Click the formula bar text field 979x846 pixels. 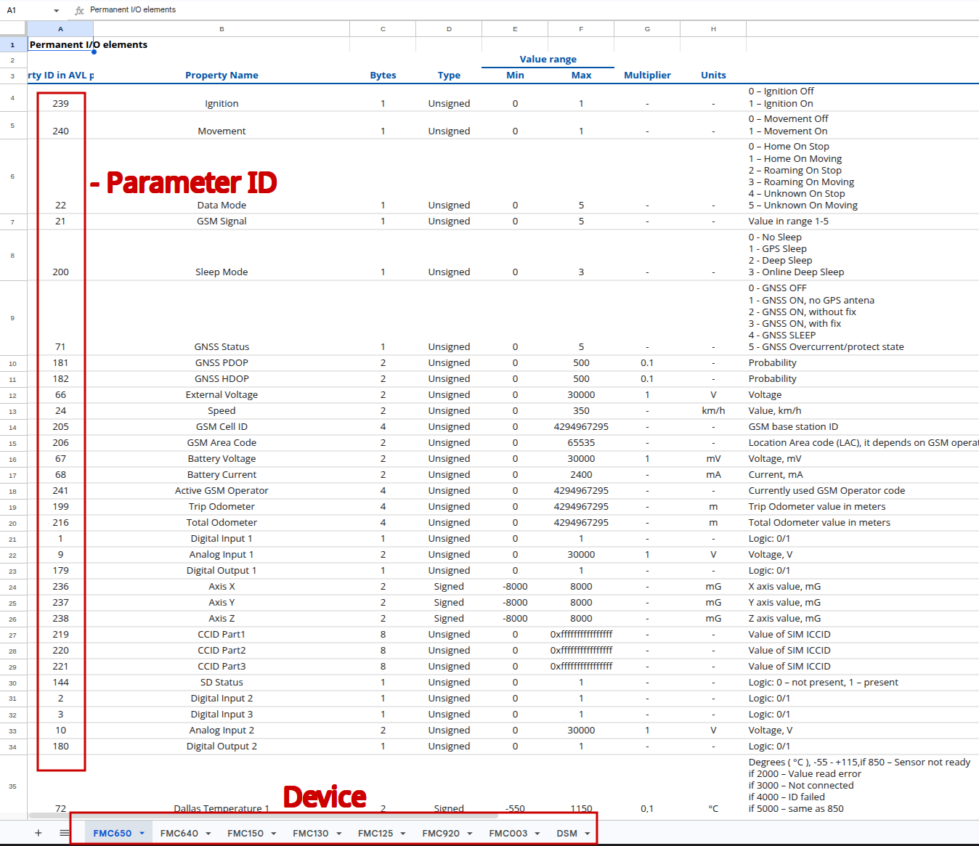(x=532, y=10)
